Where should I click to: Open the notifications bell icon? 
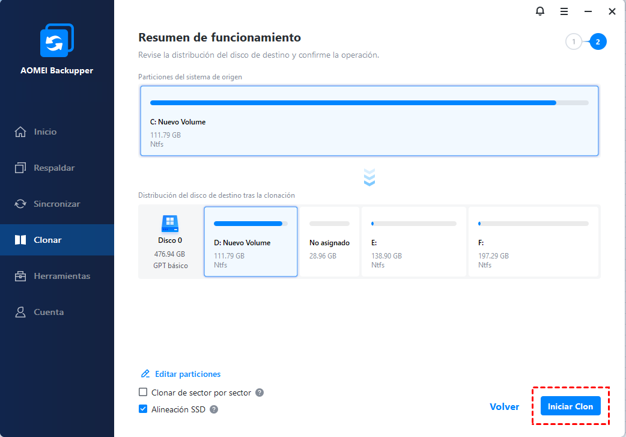[539, 11]
